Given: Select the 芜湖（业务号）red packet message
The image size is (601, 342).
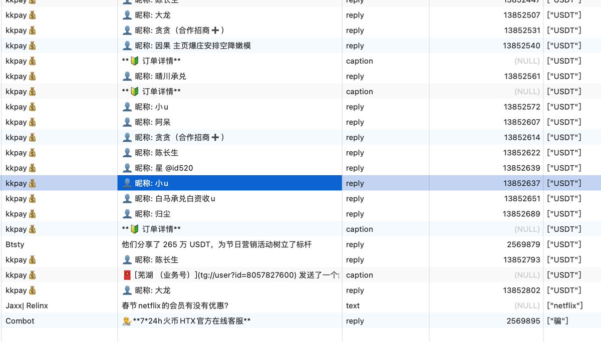Looking at the screenshot, I should (x=231, y=275).
